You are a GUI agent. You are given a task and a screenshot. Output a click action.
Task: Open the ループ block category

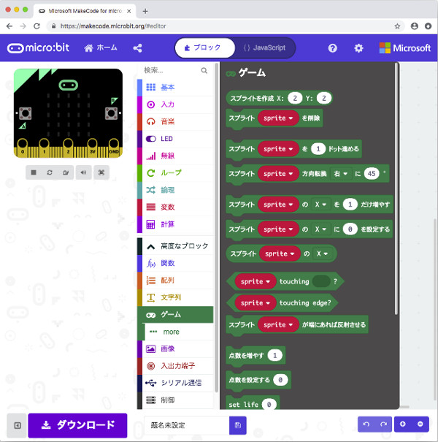coord(175,173)
